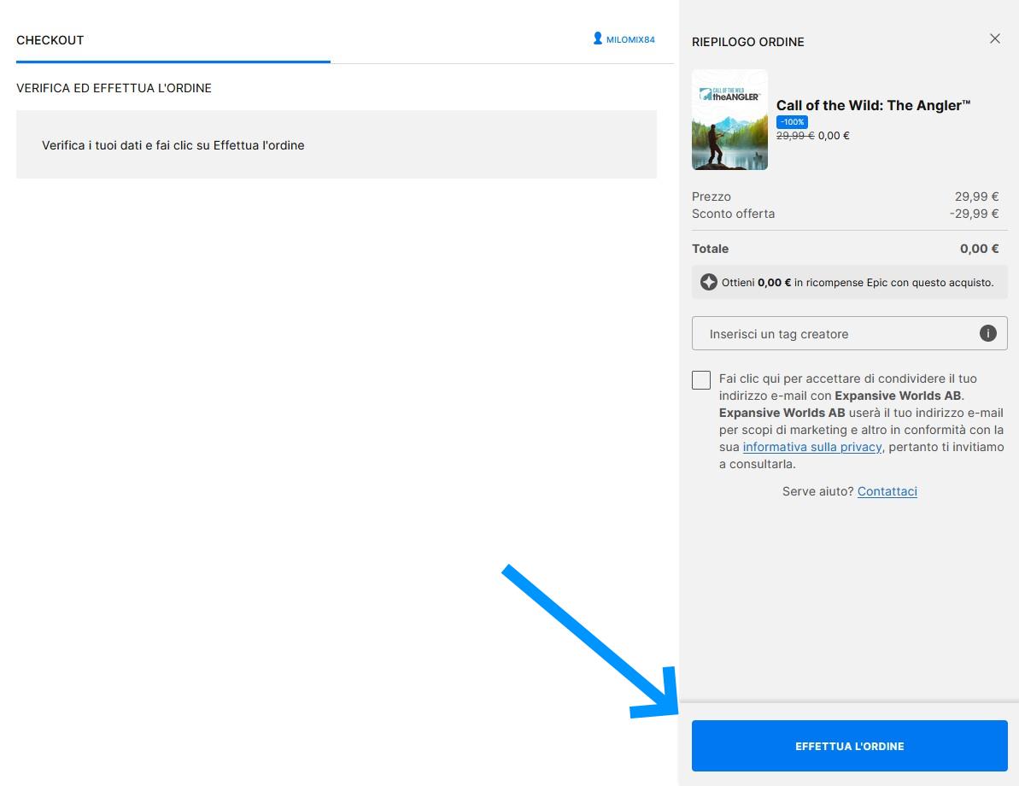Click the struck-through 29,99 € original price

pos(795,135)
